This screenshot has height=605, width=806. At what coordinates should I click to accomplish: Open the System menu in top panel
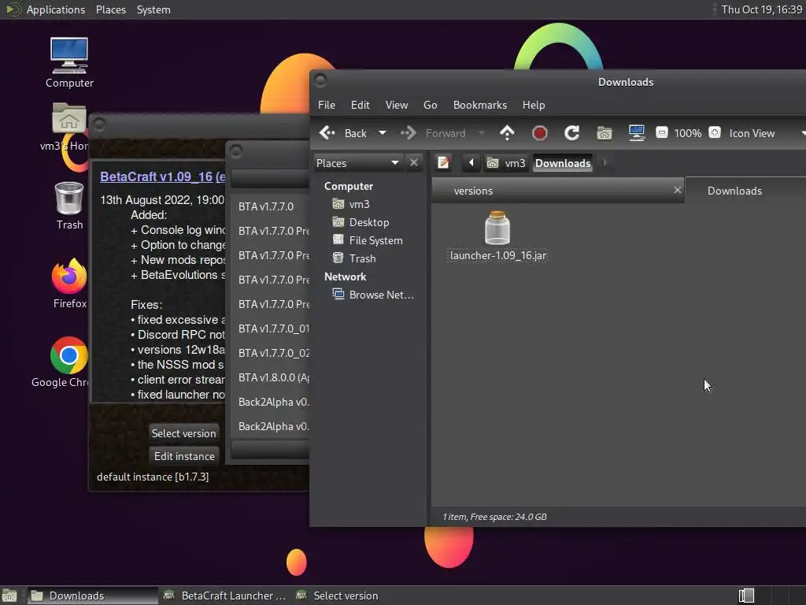coord(153,9)
